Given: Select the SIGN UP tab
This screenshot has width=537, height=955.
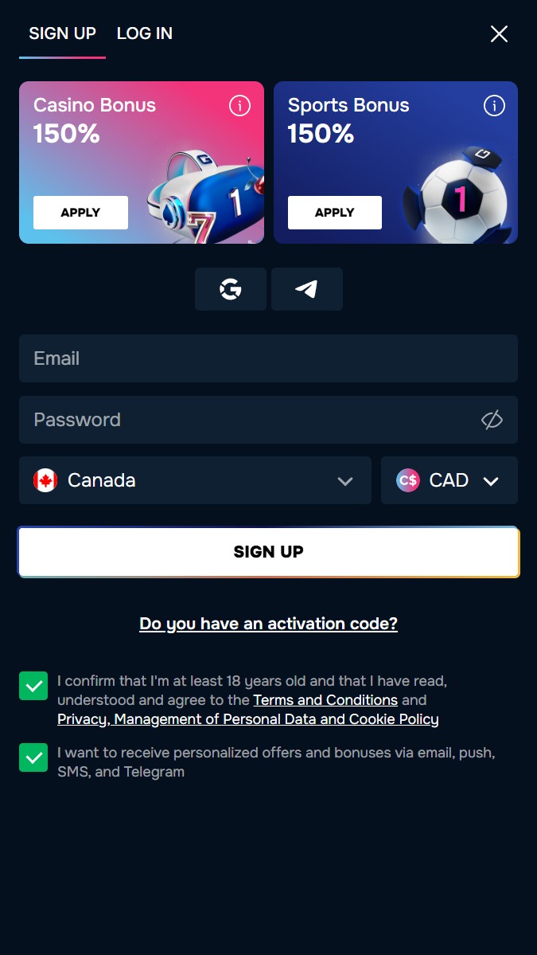Looking at the screenshot, I should [x=62, y=33].
